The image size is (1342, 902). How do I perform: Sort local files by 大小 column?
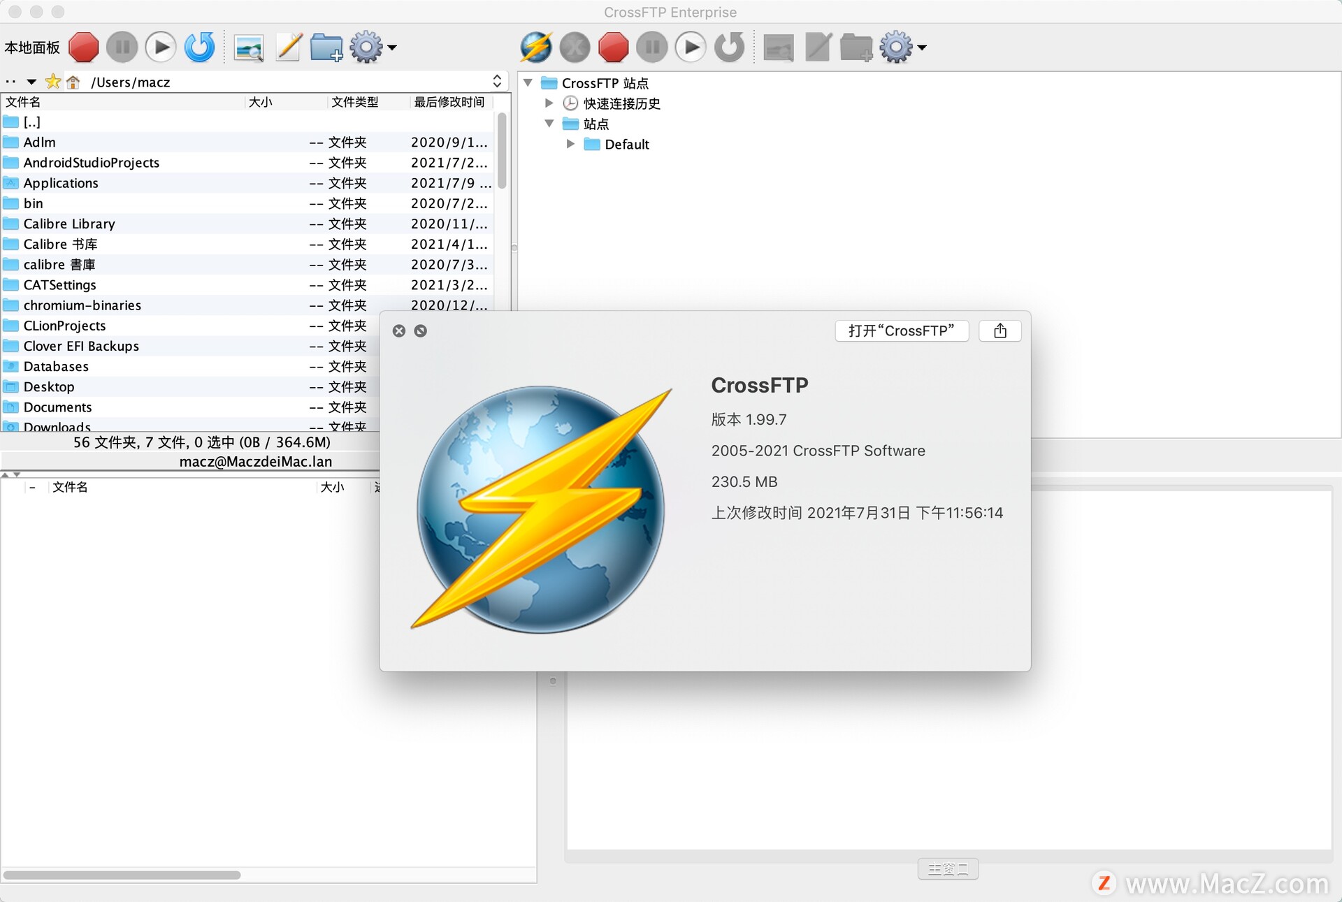click(287, 102)
